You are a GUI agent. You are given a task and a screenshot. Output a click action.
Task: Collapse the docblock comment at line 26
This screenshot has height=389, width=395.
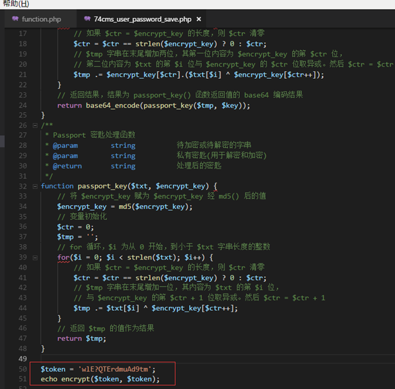(35, 126)
